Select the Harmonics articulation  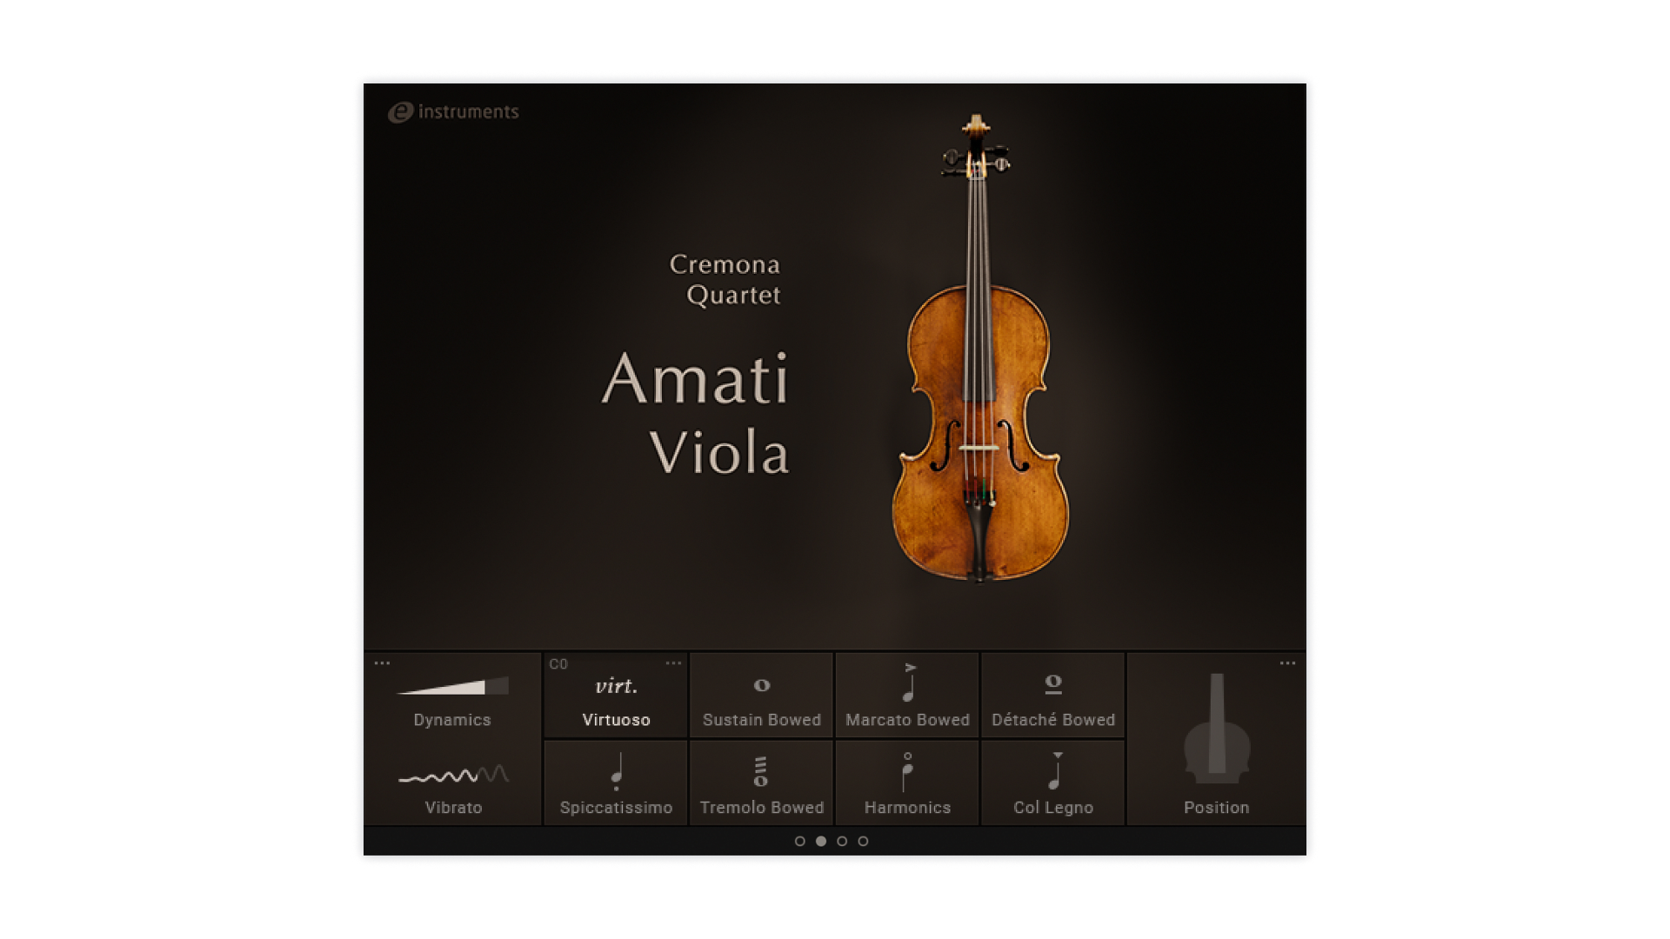click(907, 782)
